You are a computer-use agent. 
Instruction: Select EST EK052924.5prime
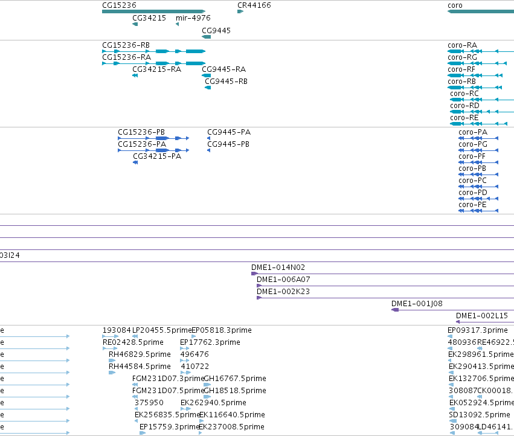pos(452,409)
